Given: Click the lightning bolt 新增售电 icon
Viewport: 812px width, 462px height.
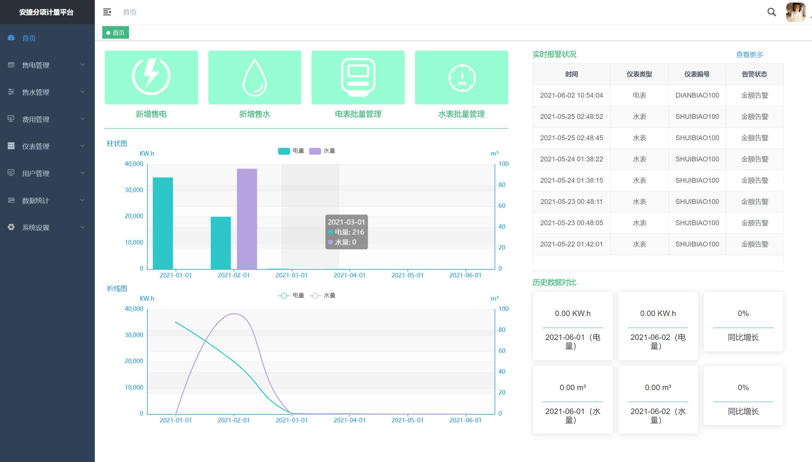Looking at the screenshot, I should (151, 77).
